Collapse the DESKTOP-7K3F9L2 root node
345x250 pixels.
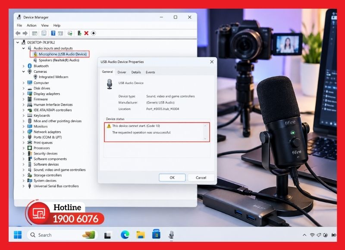click(18, 42)
